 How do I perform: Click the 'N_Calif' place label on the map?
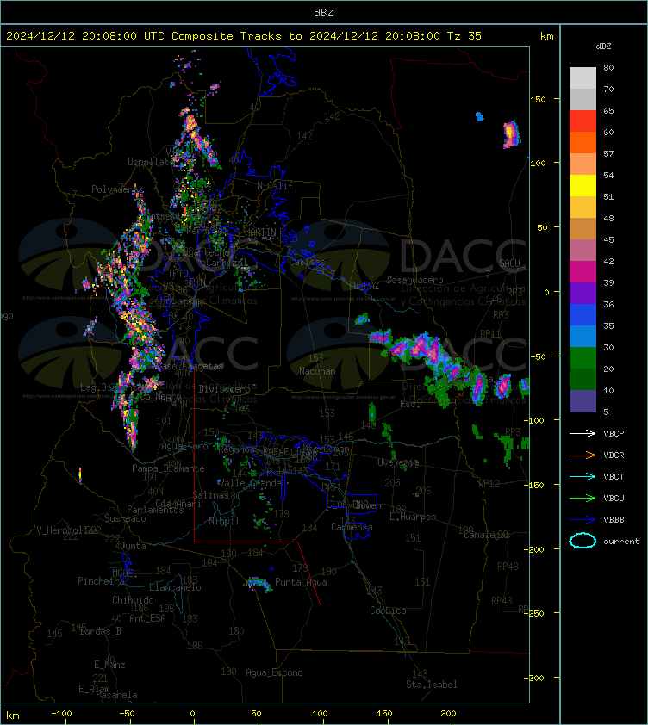[x=275, y=186]
